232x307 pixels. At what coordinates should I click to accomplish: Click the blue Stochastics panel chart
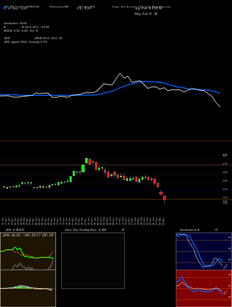point(204,251)
